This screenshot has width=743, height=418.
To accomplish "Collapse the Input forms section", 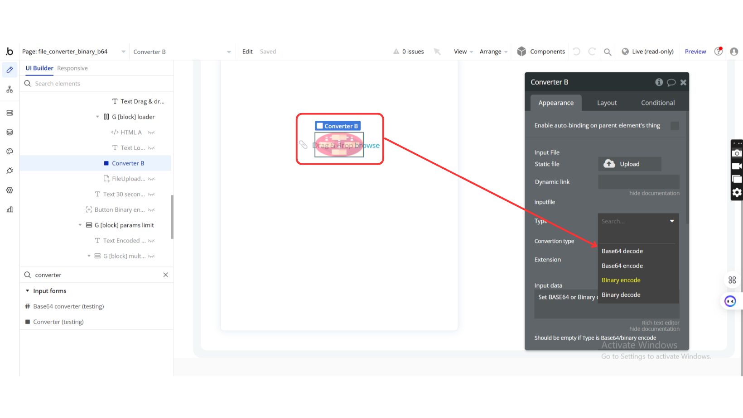I will click(x=27, y=291).
